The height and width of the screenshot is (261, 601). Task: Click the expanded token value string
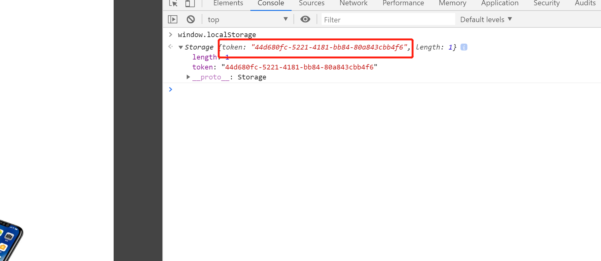[299, 67]
